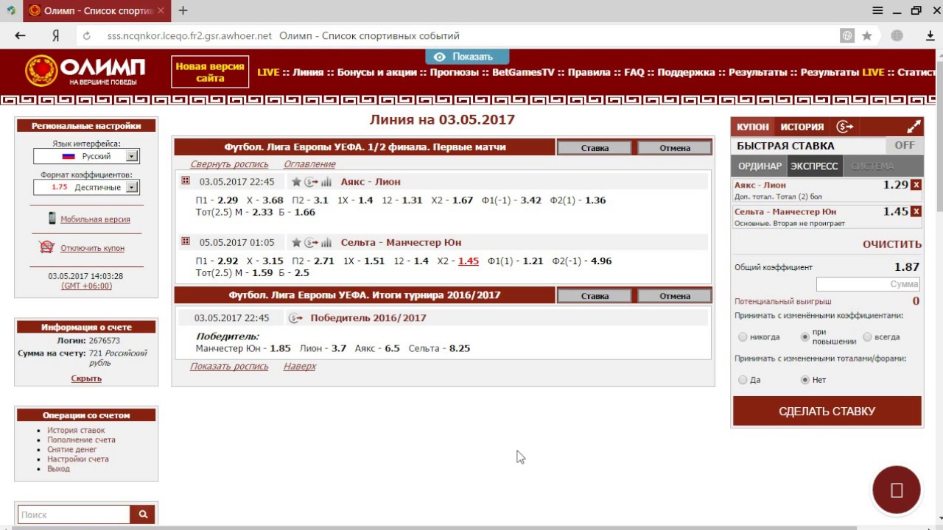Click the shopping cart icon to disable coupon
Viewport: 943px width, 530px height.
click(x=47, y=247)
